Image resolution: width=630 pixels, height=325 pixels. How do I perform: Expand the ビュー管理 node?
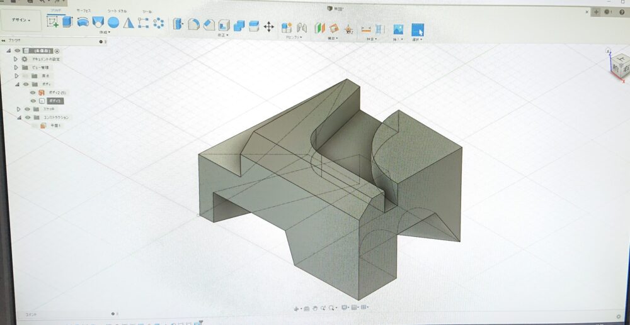[x=16, y=67]
